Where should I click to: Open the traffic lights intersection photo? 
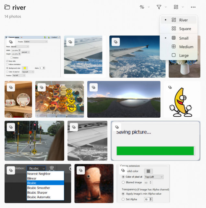34,141
